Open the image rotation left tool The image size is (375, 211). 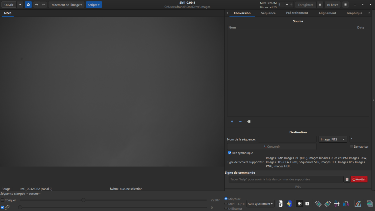click(318, 203)
